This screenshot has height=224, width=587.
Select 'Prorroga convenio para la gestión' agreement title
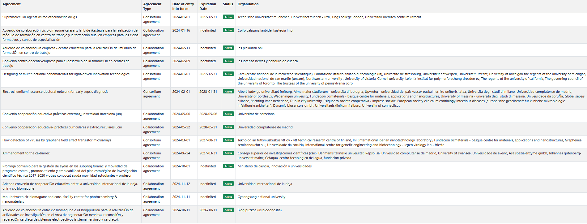(x=70, y=171)
